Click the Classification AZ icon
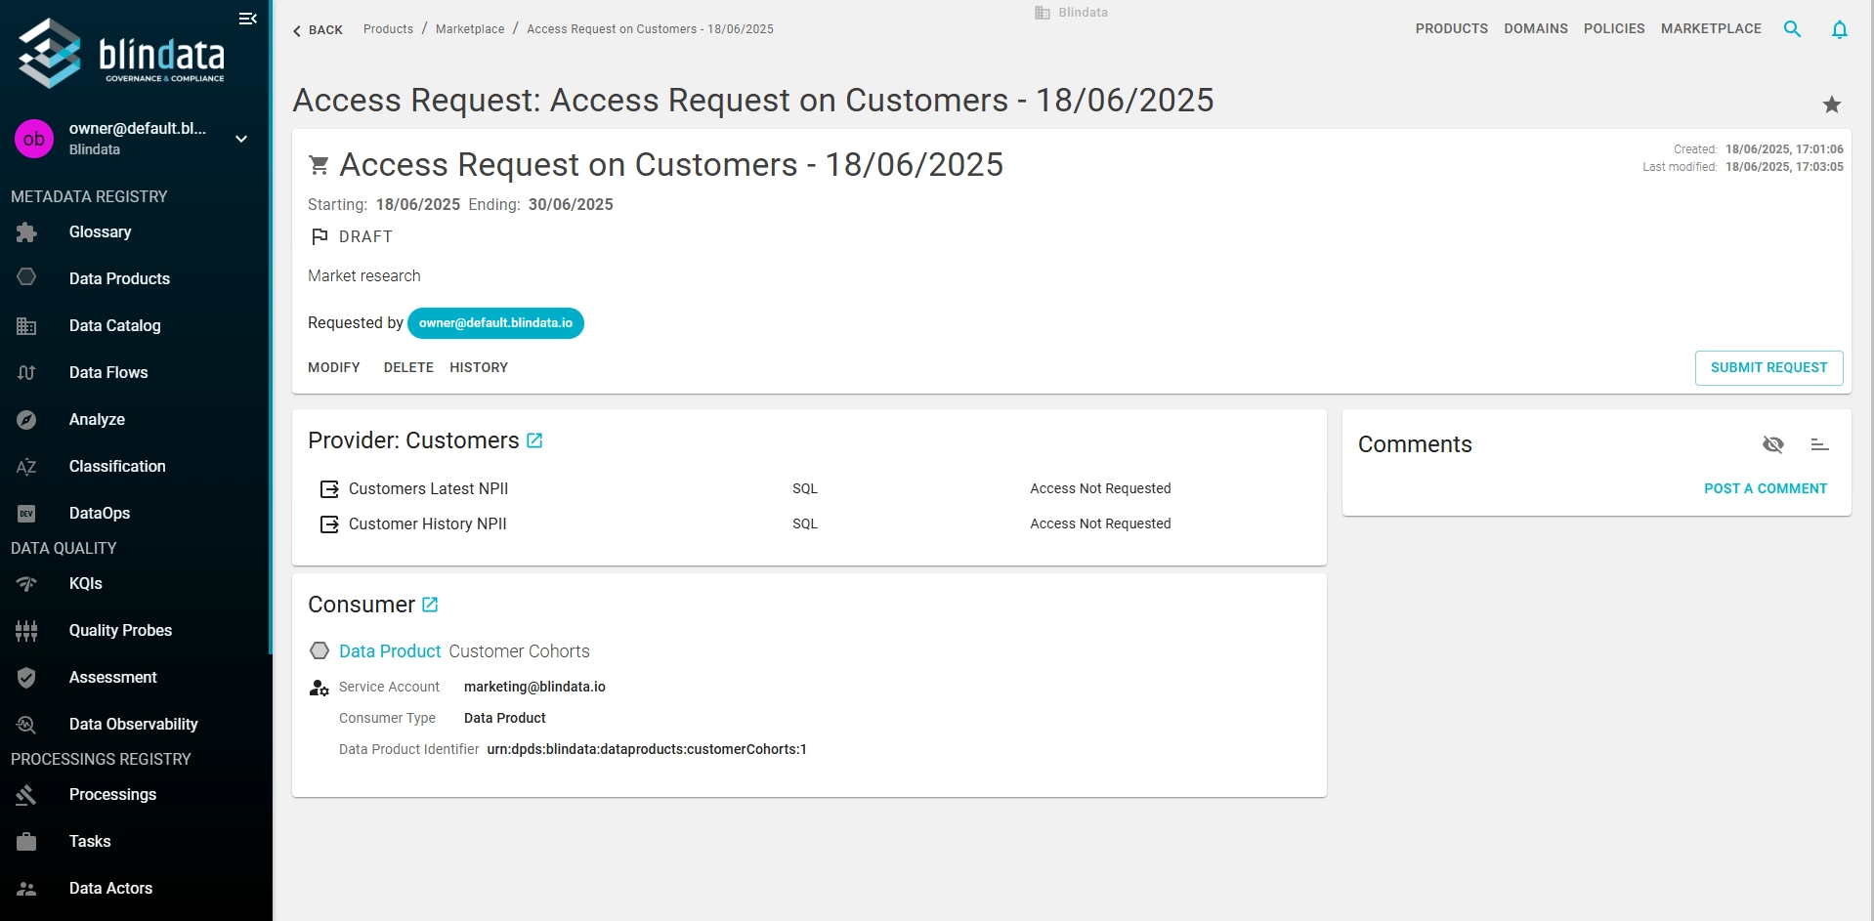The width and height of the screenshot is (1874, 921). (26, 467)
